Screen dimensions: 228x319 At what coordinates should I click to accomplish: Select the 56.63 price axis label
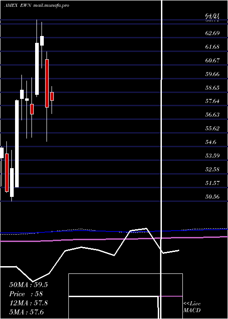[x=212, y=115]
